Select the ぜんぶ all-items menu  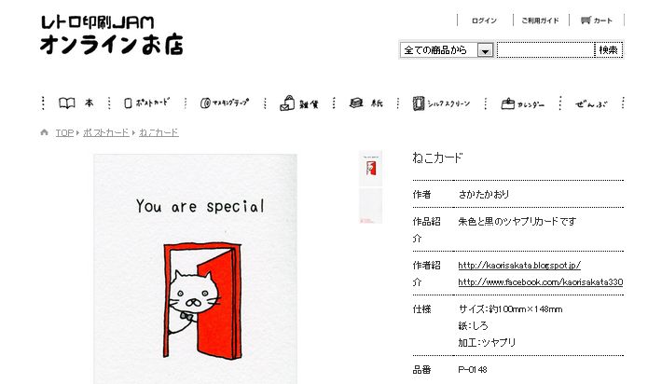click(x=591, y=103)
